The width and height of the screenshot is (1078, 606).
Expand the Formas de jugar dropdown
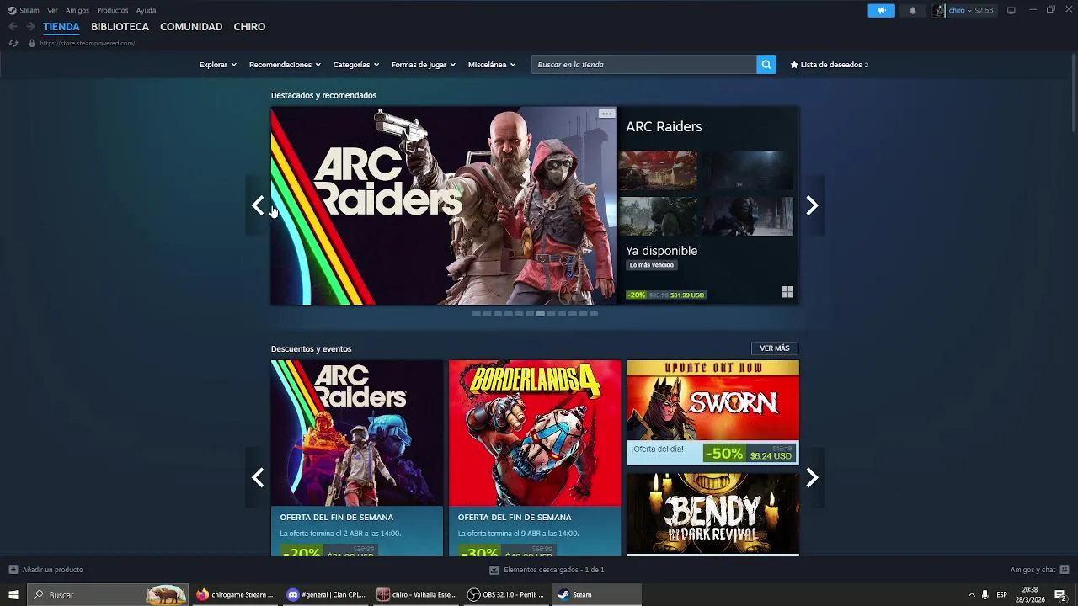[423, 65]
